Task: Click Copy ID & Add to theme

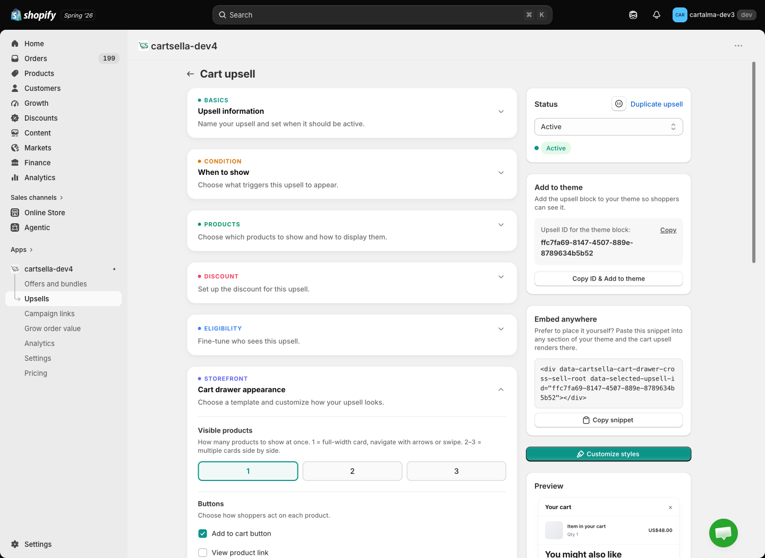Action: tap(609, 278)
